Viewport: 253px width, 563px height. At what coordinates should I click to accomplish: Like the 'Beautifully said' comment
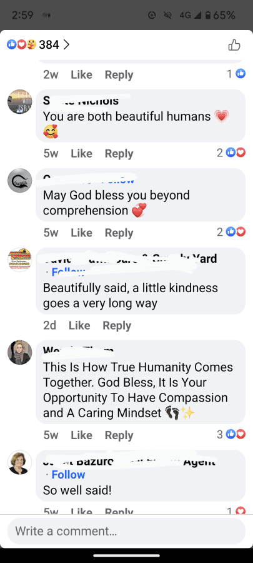pos(79,325)
